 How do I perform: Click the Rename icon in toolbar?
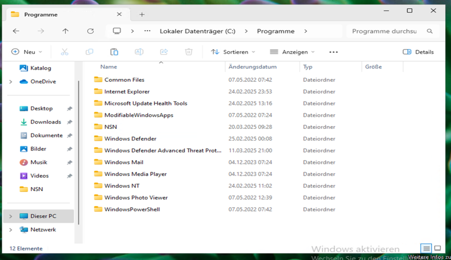139,52
